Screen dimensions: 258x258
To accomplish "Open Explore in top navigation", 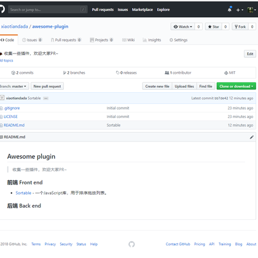I will click(163, 10).
